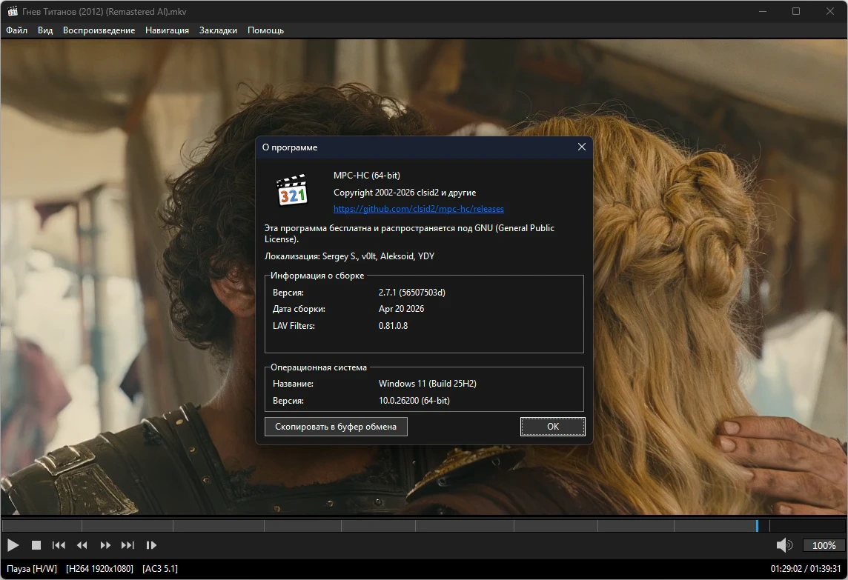Maximize the player window
The width and height of the screenshot is (848, 580).
click(x=796, y=11)
